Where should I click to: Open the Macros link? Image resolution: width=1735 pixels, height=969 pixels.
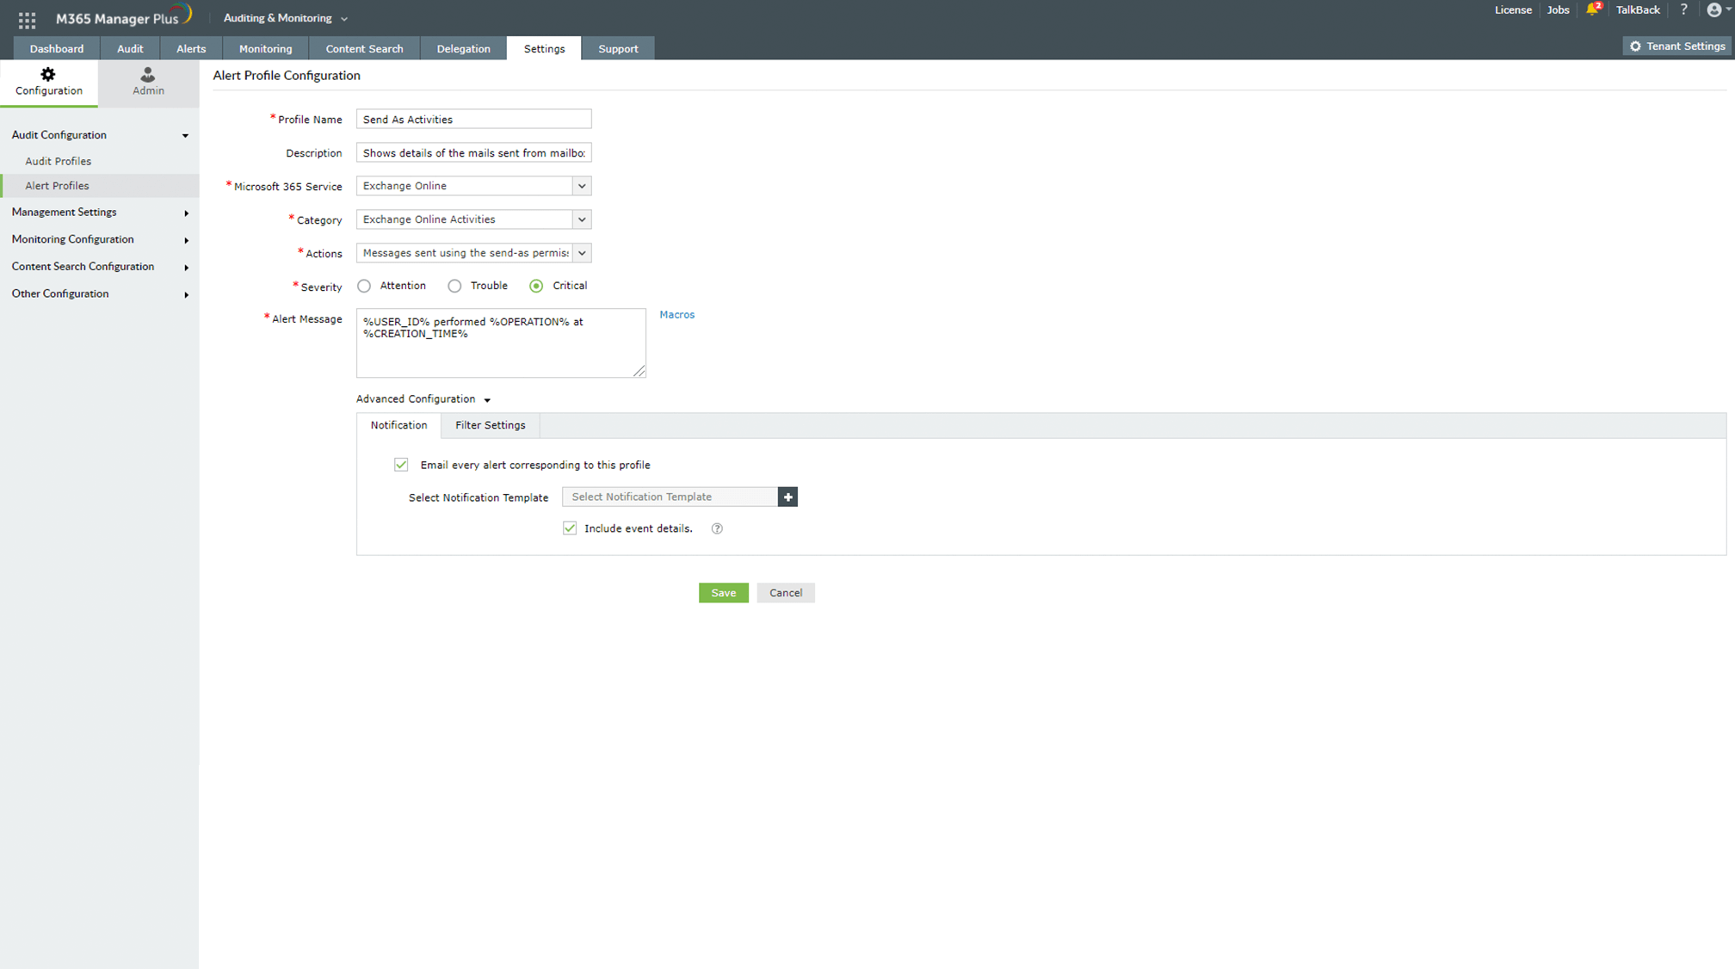[676, 315]
